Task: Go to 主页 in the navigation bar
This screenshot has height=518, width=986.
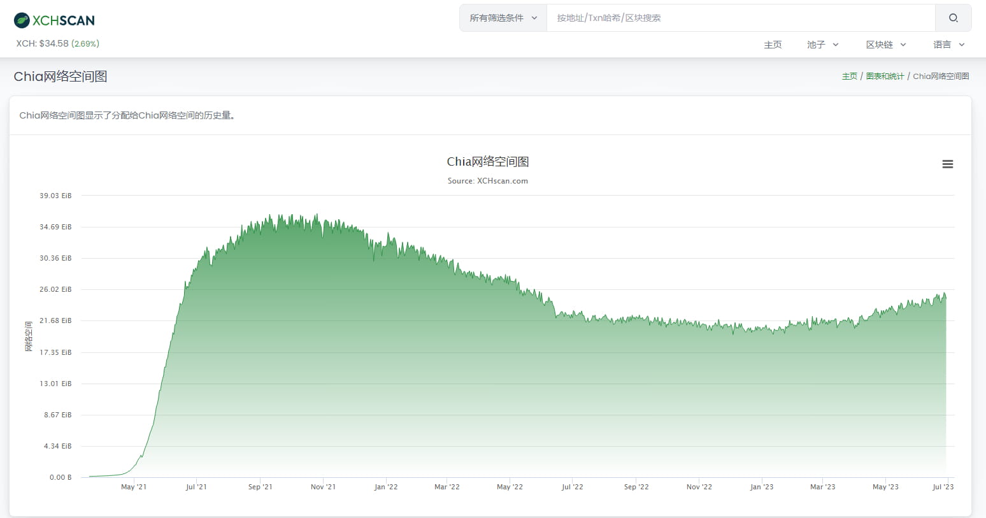Action: 773,45
